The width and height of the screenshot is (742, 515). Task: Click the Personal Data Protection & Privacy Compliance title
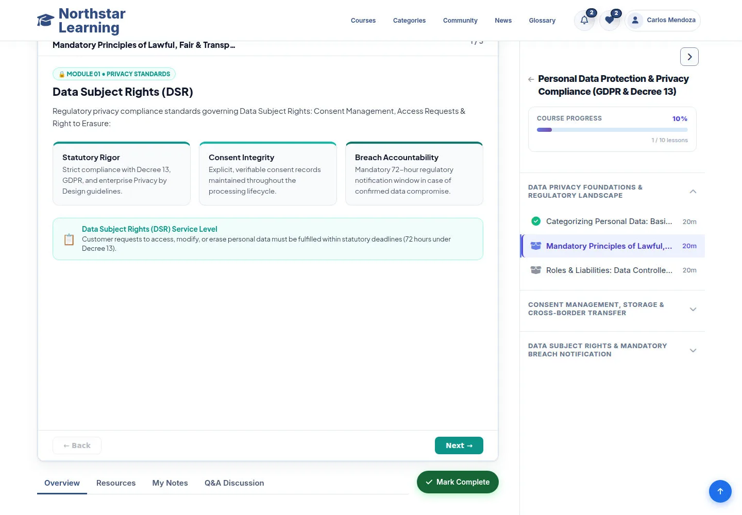click(613, 85)
